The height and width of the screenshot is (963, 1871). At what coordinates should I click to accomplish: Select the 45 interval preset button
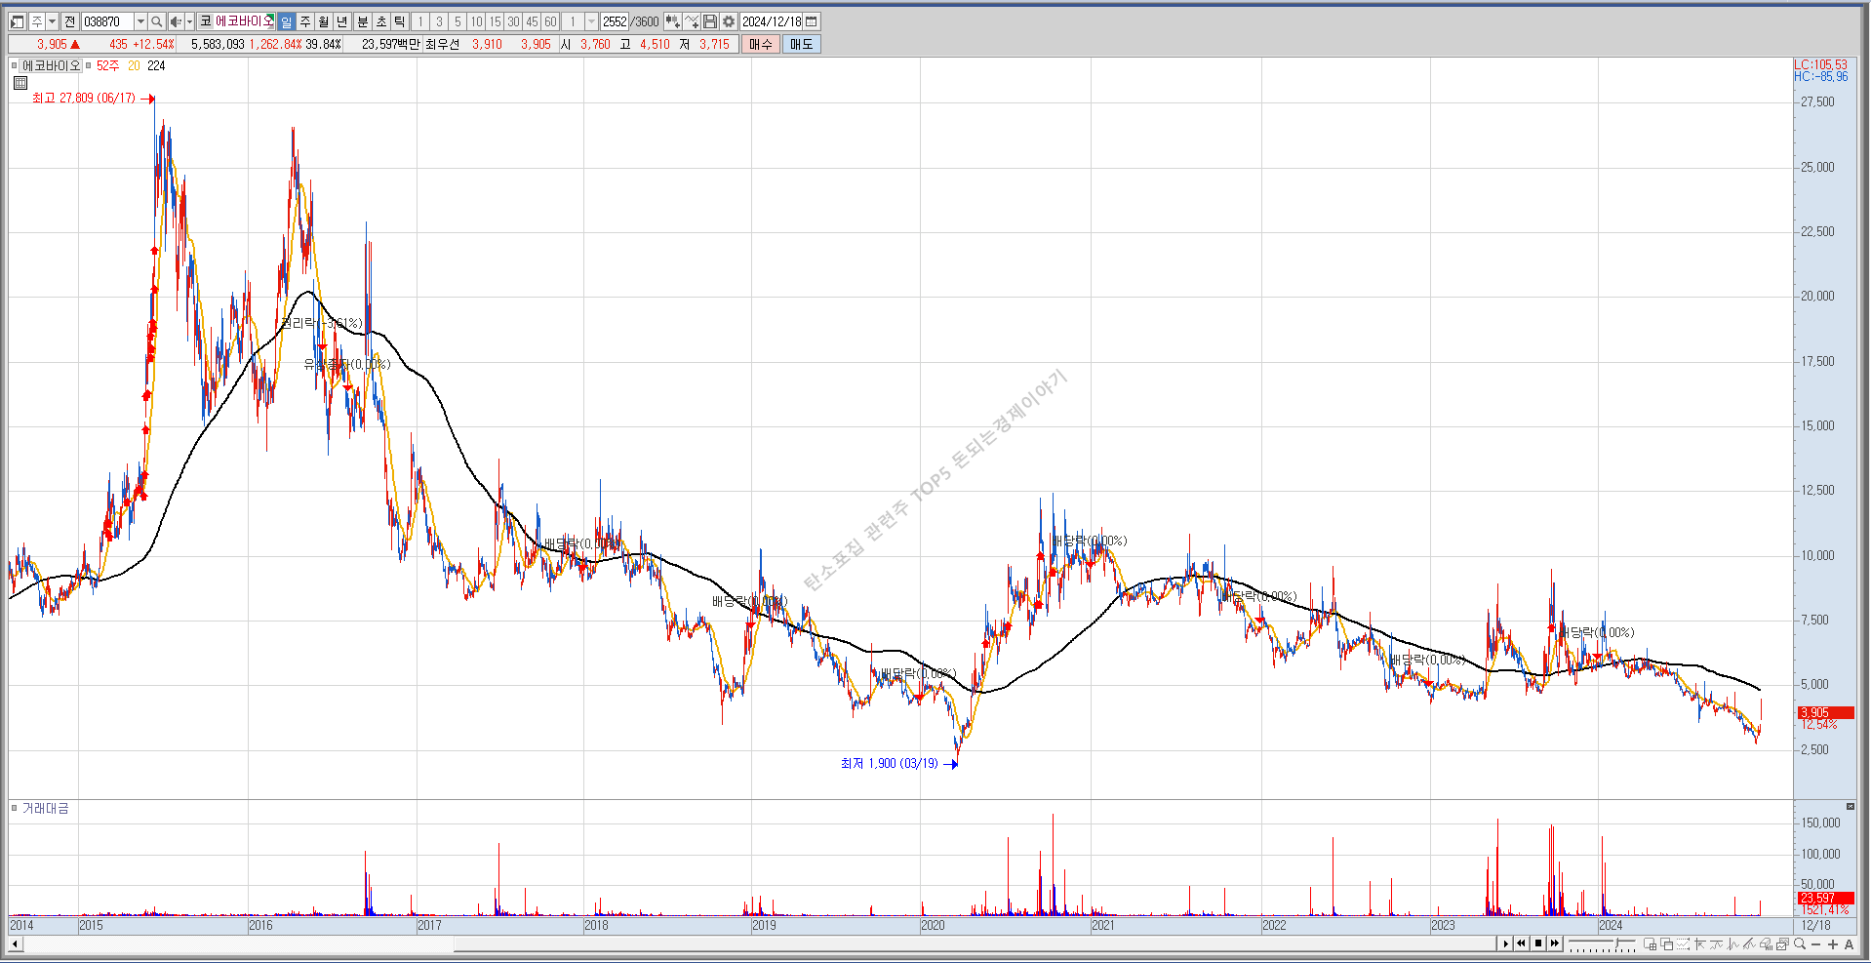tap(532, 21)
